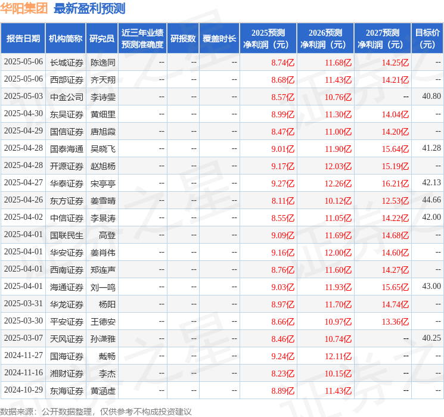Click 2025 profit value 9.27亿
The width and height of the screenshot is (444, 417).
coord(283,183)
